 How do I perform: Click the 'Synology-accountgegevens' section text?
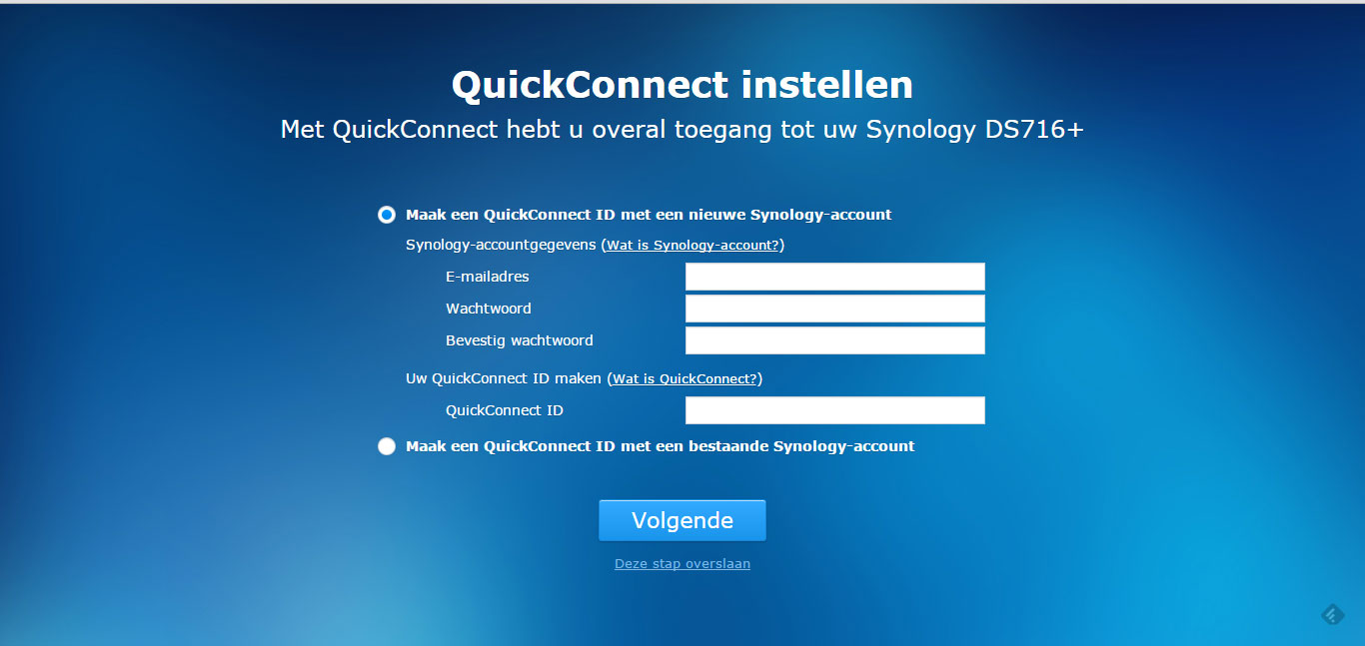[x=501, y=245]
